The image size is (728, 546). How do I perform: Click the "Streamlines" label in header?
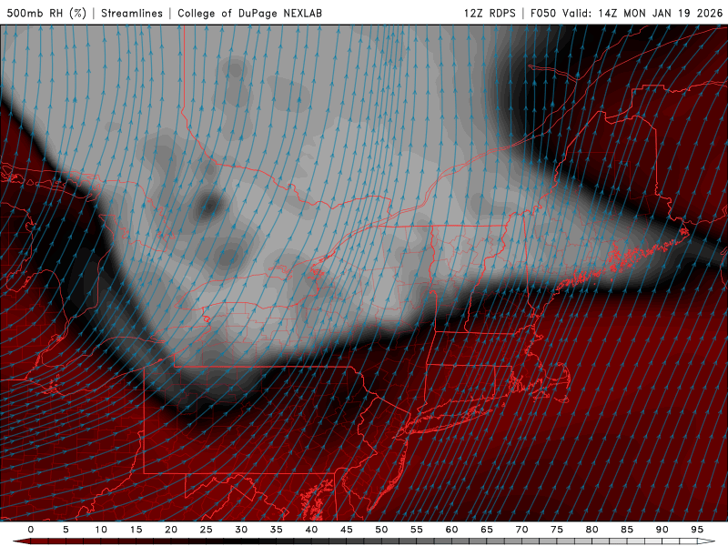(x=132, y=13)
